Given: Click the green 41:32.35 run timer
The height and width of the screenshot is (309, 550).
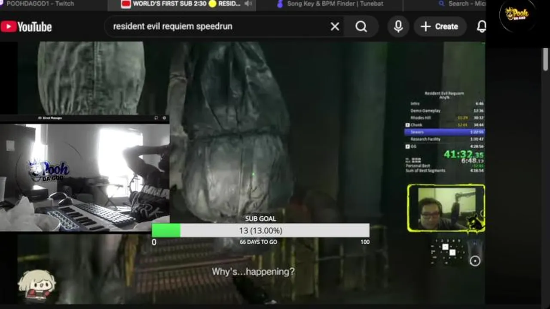Looking at the screenshot, I should pos(463,154).
